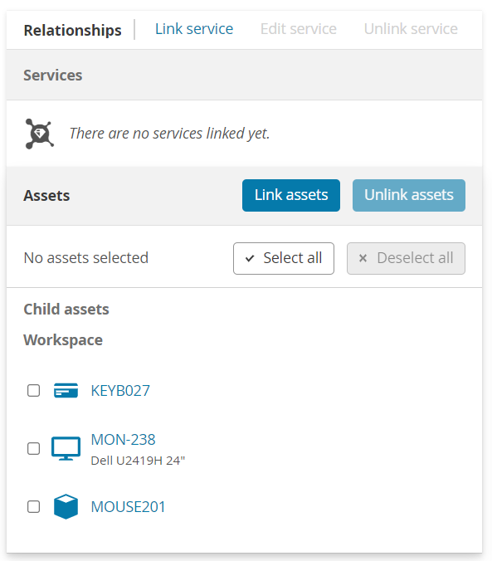
Task: Click the MOUSE201 box icon
Action: [x=66, y=506]
